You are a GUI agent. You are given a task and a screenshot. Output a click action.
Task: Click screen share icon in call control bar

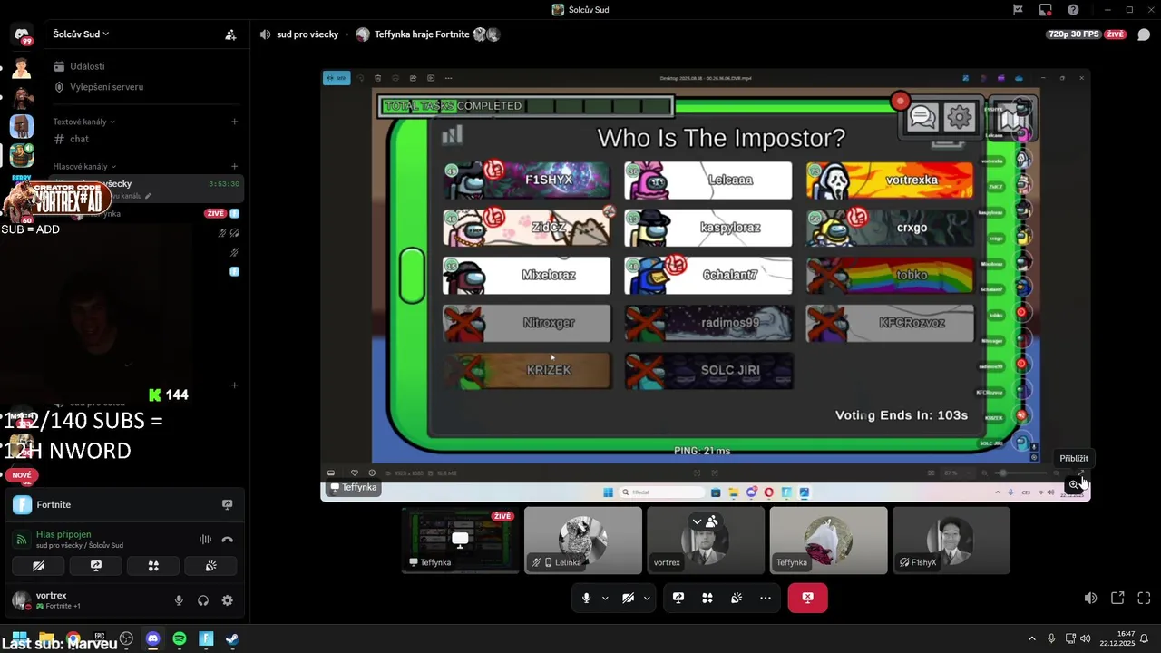(678, 599)
